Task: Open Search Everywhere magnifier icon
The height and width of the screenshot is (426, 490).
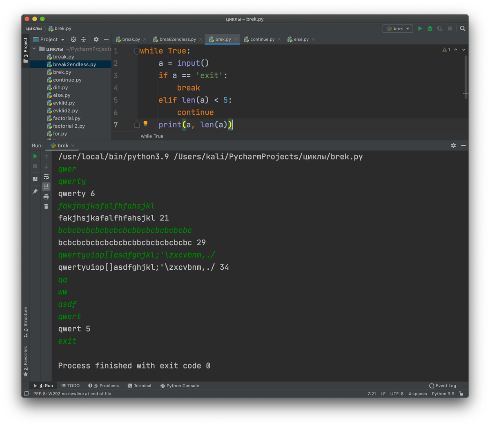Action: [463, 29]
